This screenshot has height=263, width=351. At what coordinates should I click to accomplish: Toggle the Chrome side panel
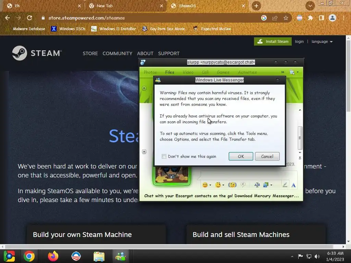click(x=321, y=18)
